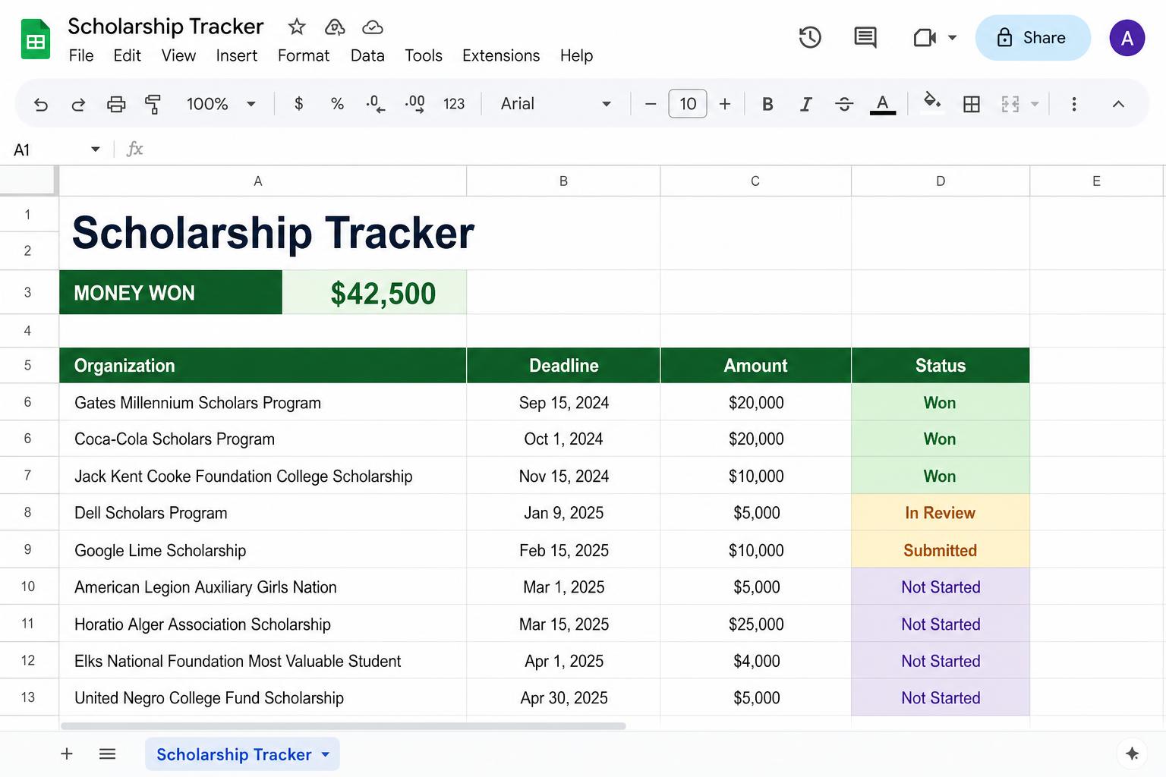1166x777 pixels.
Task: Expand the name box dropdown arrow
Action: (96, 149)
